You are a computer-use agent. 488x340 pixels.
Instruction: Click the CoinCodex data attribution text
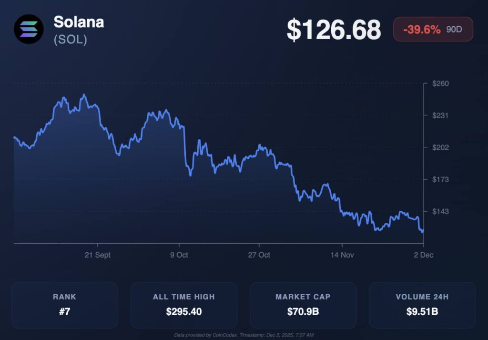[x=244, y=335]
